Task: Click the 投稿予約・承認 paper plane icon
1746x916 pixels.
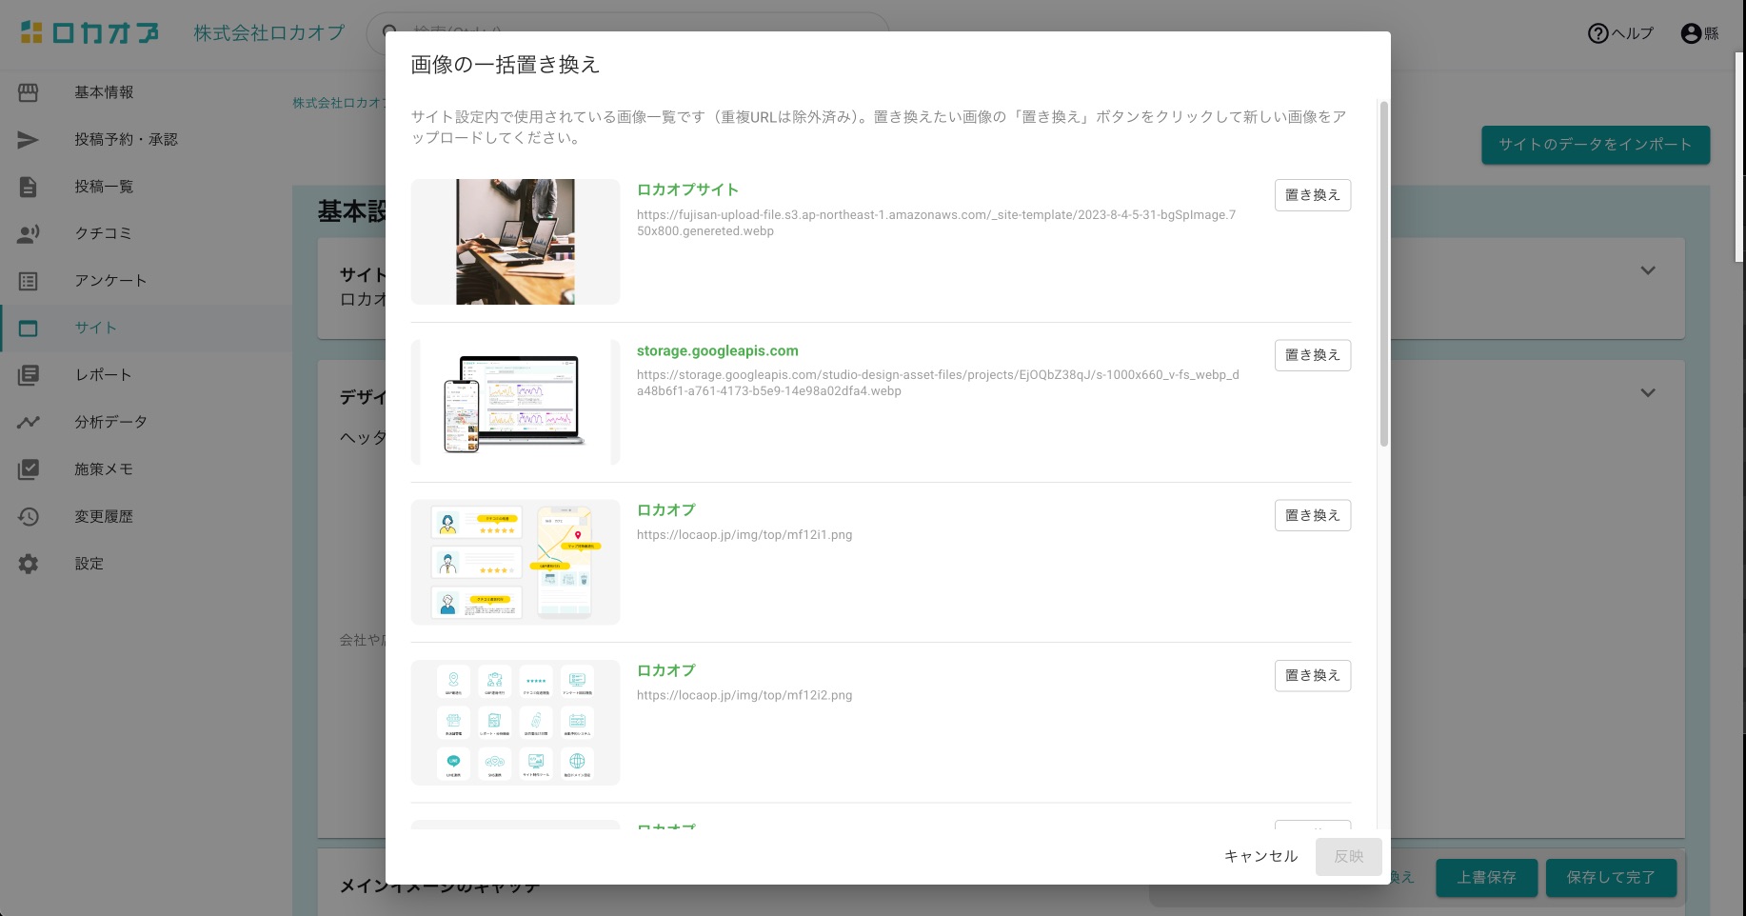Action: pyautogui.click(x=29, y=140)
